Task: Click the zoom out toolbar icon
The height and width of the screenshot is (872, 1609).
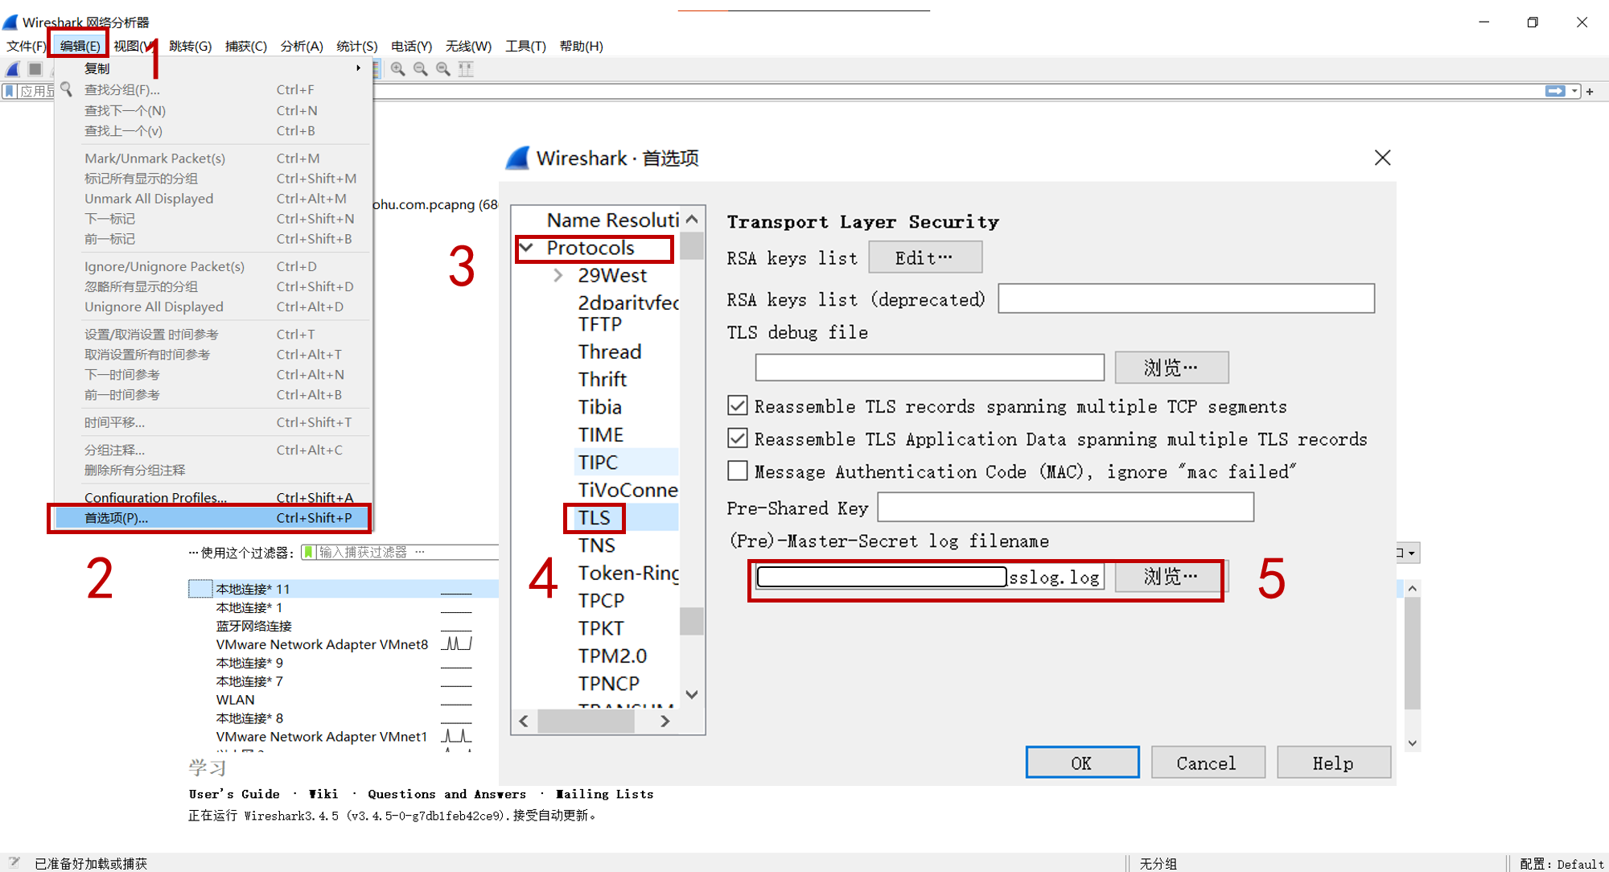Action: (420, 68)
